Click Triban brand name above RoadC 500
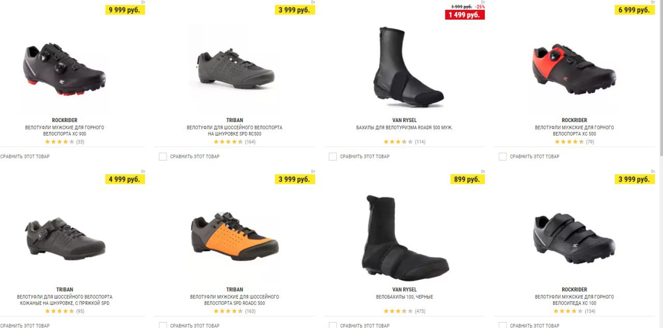Screen dimensions: 663x328 click(x=235, y=290)
